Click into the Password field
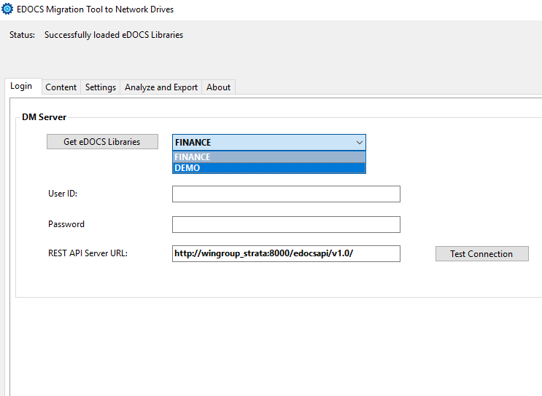Viewport: 542px width, 396px height. (x=286, y=224)
